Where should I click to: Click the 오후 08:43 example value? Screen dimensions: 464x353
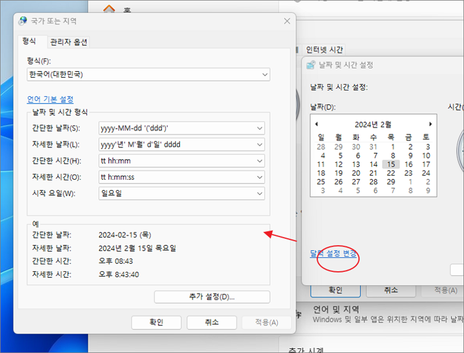[x=115, y=261]
